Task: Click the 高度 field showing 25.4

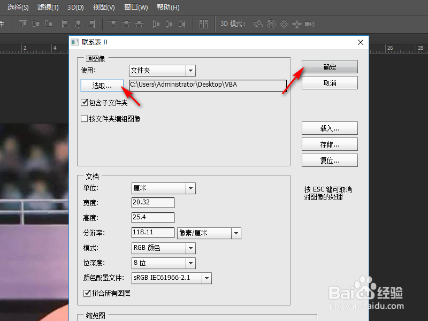Action: pyautogui.click(x=153, y=218)
